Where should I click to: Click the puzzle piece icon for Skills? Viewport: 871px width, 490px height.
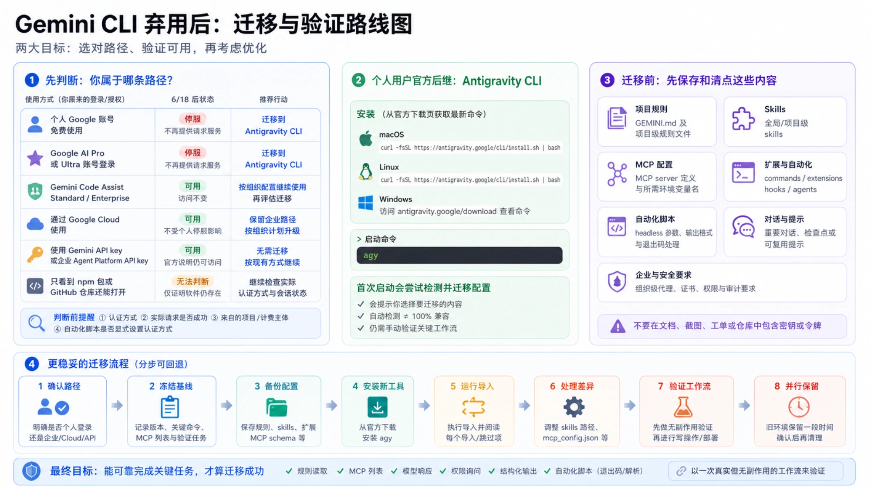pyautogui.click(x=743, y=118)
